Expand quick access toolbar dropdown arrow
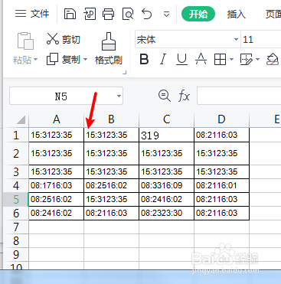 (166, 15)
